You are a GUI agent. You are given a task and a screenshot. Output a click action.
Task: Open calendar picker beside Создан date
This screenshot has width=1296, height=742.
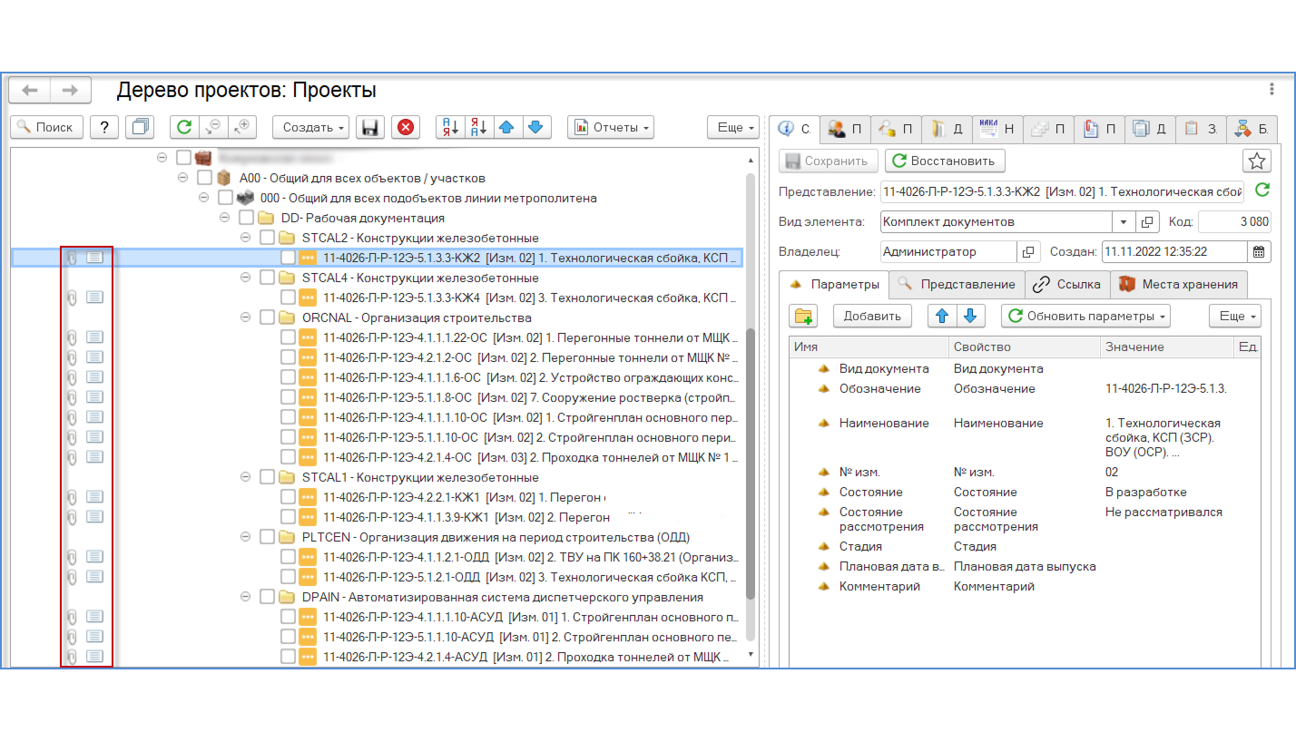coord(1260,251)
